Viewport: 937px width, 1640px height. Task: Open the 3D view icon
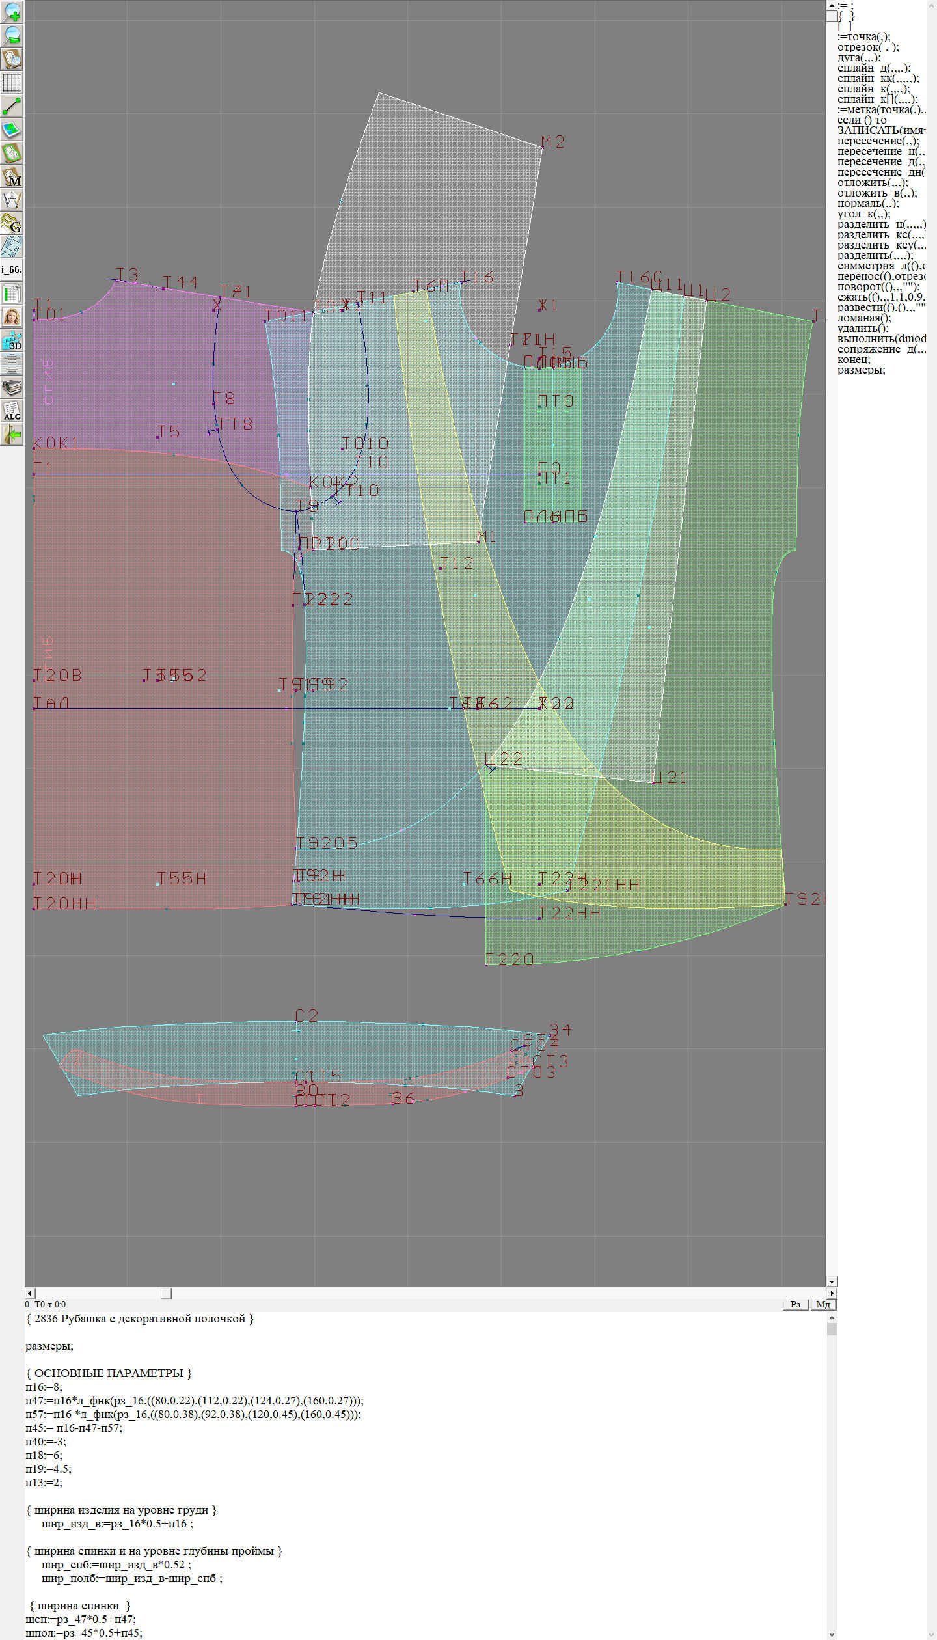coord(12,340)
